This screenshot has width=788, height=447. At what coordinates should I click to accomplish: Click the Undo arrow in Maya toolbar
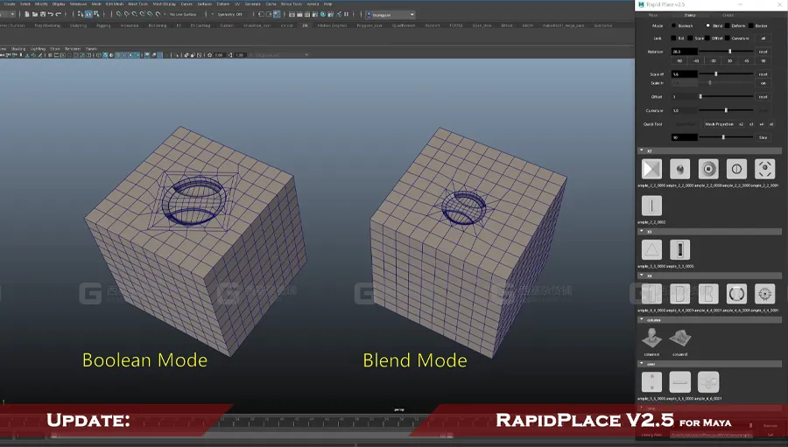coord(51,15)
